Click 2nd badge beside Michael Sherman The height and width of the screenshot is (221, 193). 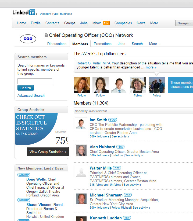(x=128, y=195)
